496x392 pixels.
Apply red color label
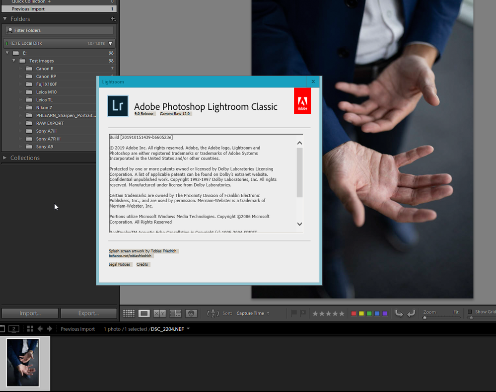click(x=354, y=314)
